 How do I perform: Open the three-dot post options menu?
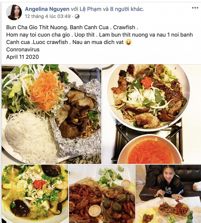click(195, 8)
